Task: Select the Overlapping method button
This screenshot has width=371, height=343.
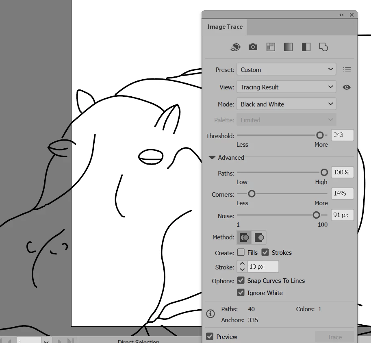Action: tap(259, 237)
